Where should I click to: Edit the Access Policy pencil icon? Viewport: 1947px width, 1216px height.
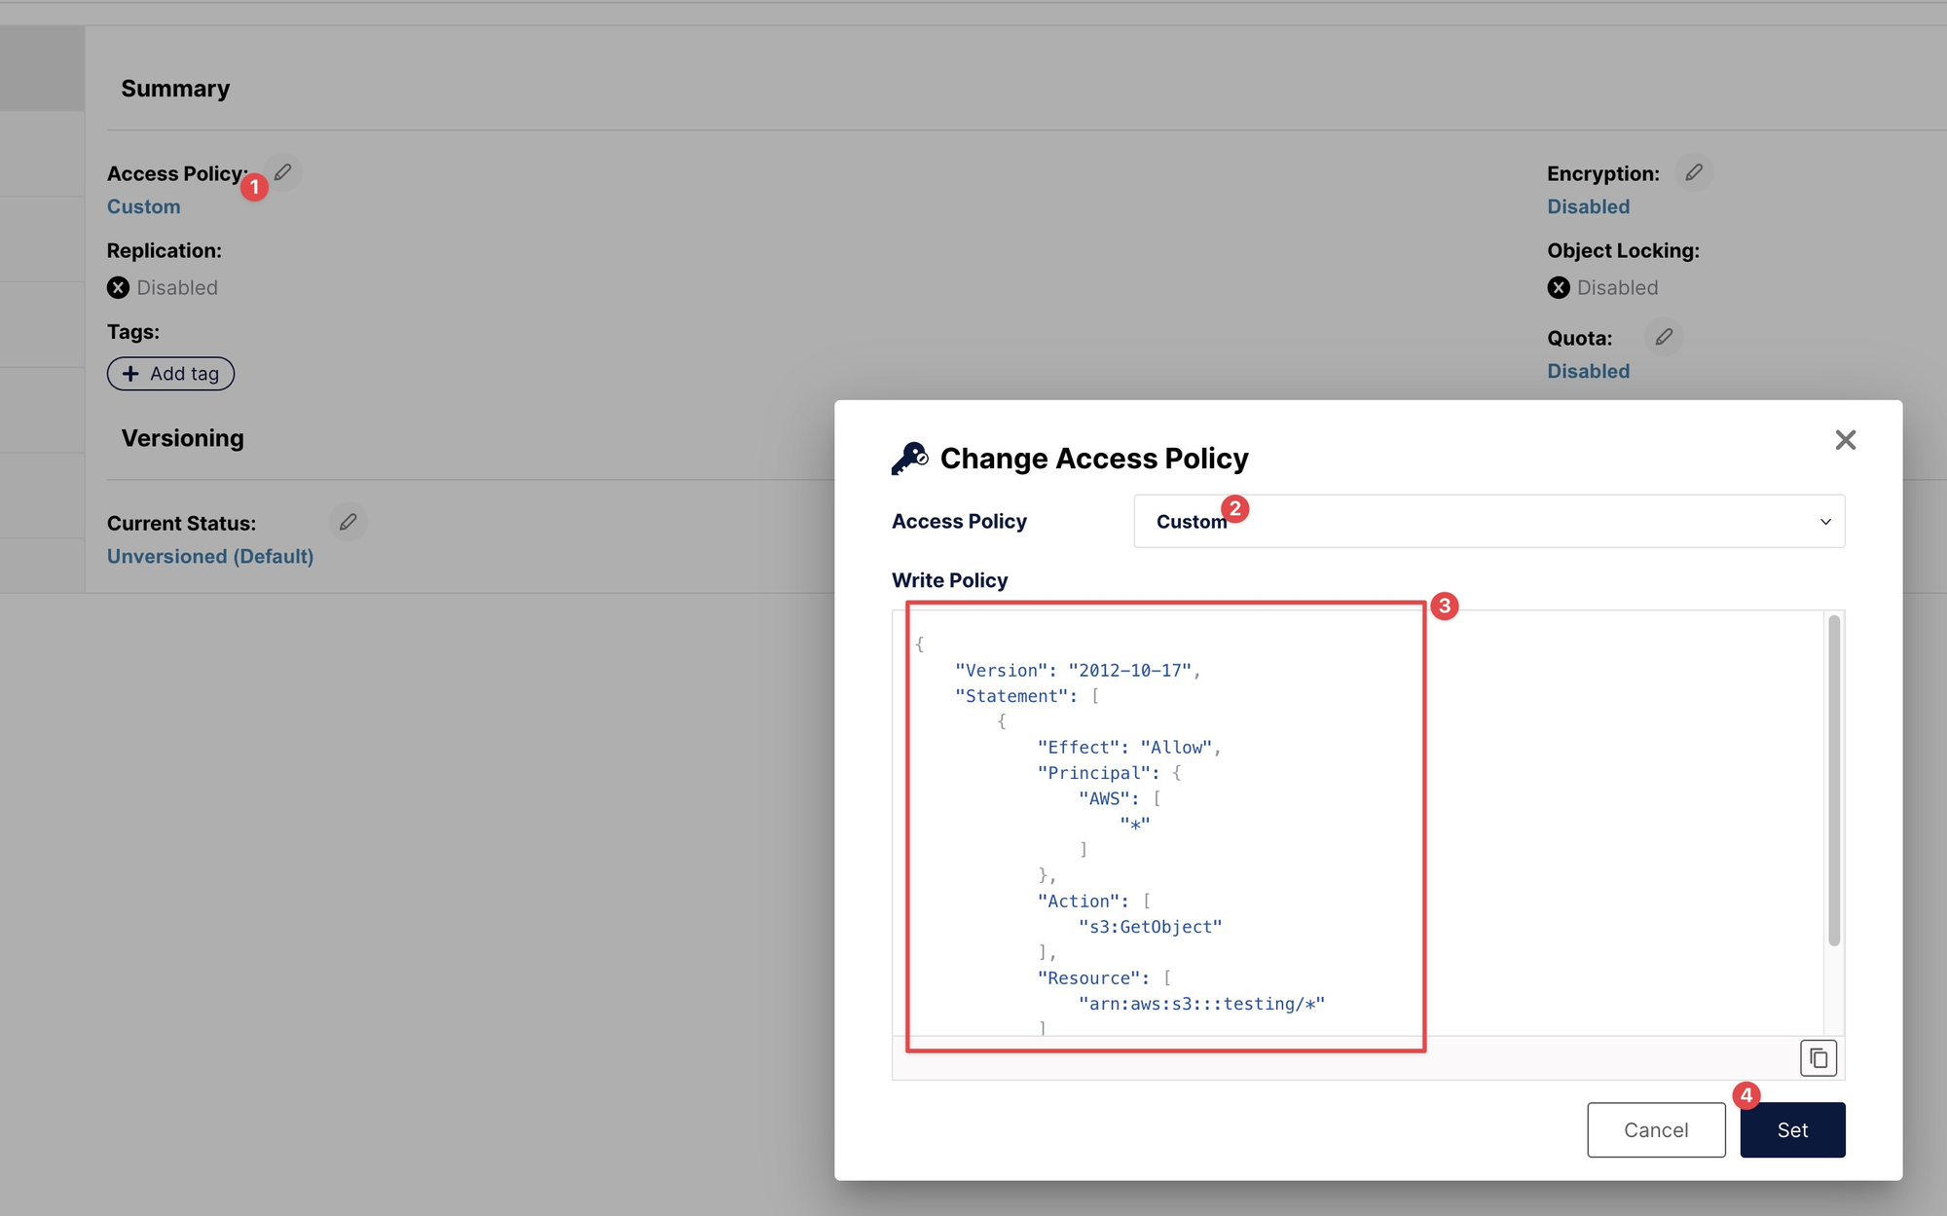point(282,172)
